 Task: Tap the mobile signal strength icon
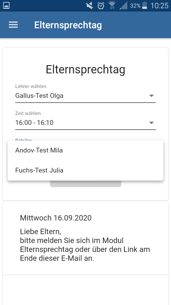(x=123, y=6)
